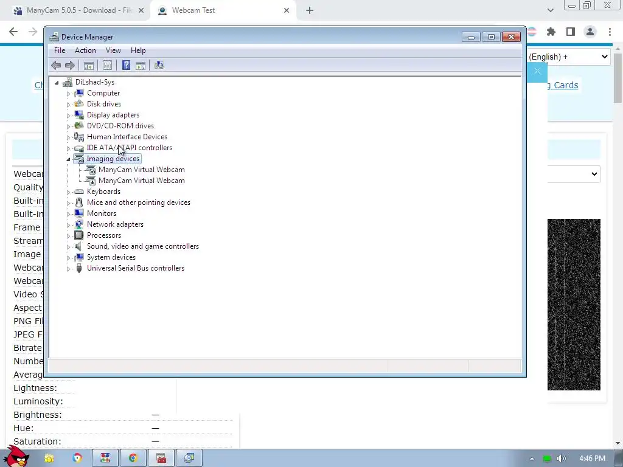Open the red toolbox taskbar app
623x467 pixels.
161,458
